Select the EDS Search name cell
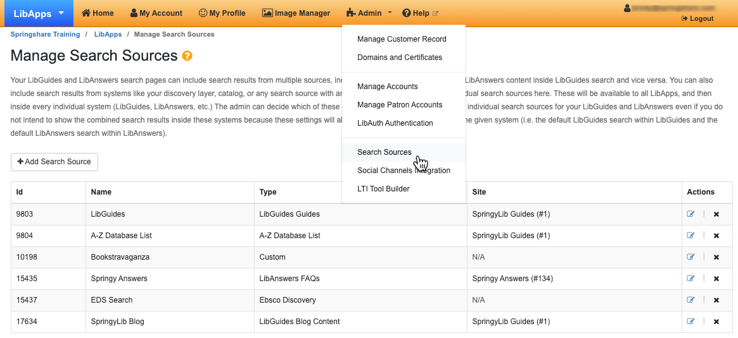The image size is (738, 338). coord(170,300)
